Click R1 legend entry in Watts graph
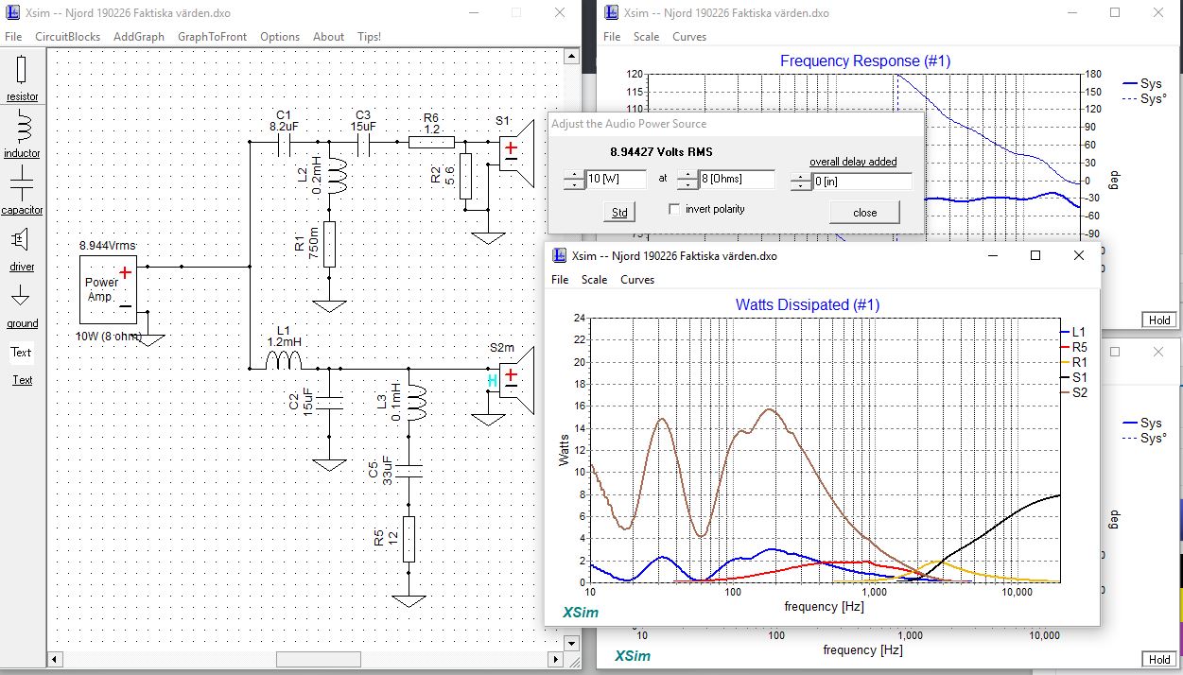This screenshot has height=675, width=1183. 1071,362
